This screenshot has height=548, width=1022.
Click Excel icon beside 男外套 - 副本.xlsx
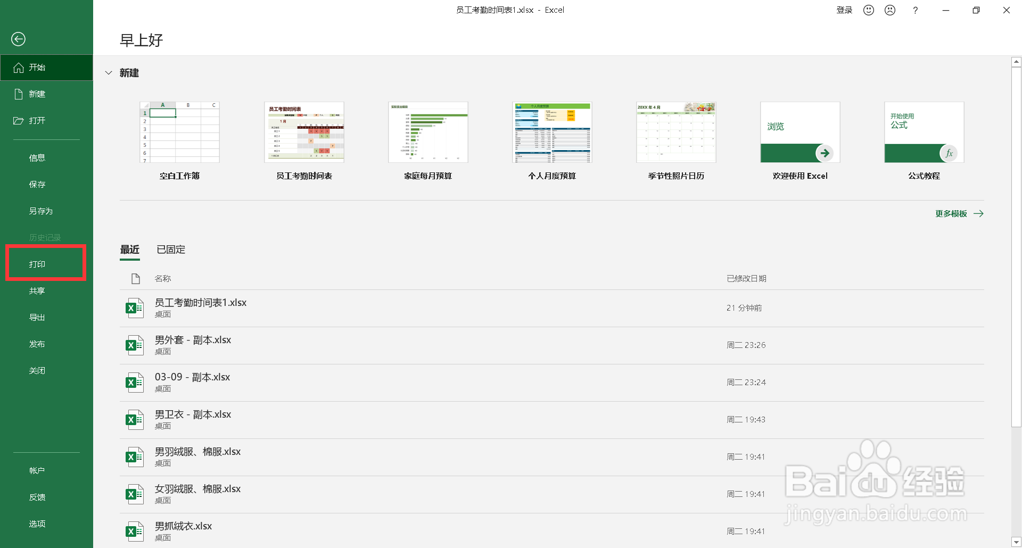[x=135, y=345]
